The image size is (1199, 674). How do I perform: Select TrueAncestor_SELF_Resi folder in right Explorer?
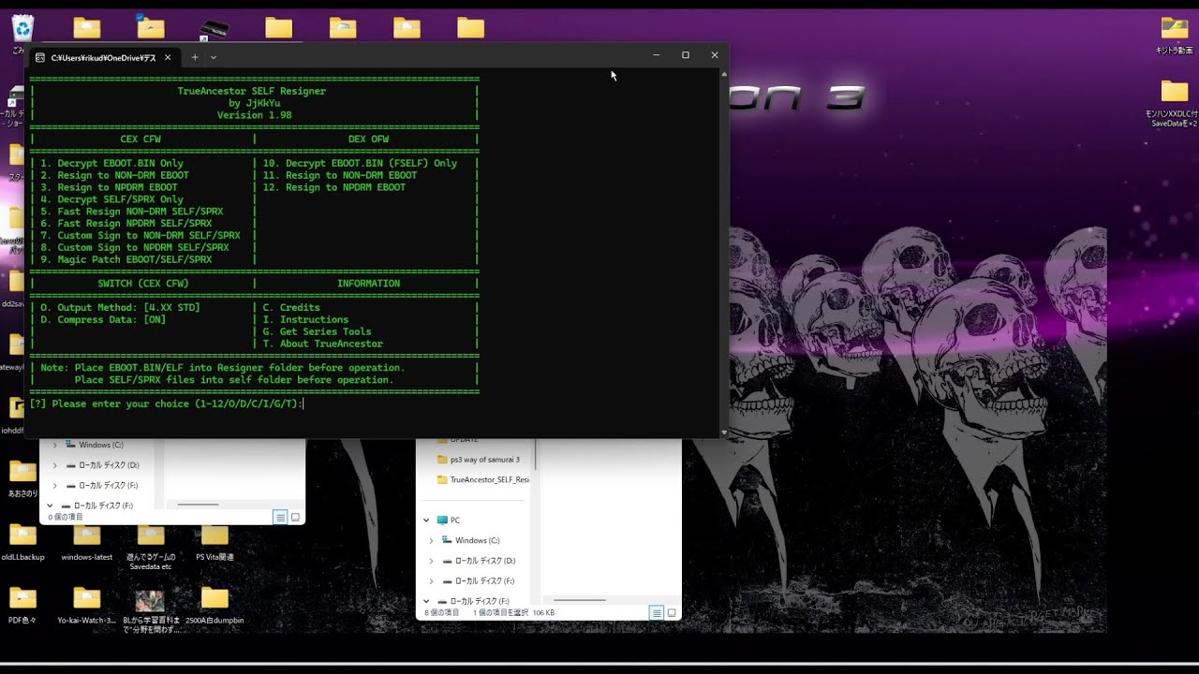click(x=482, y=479)
